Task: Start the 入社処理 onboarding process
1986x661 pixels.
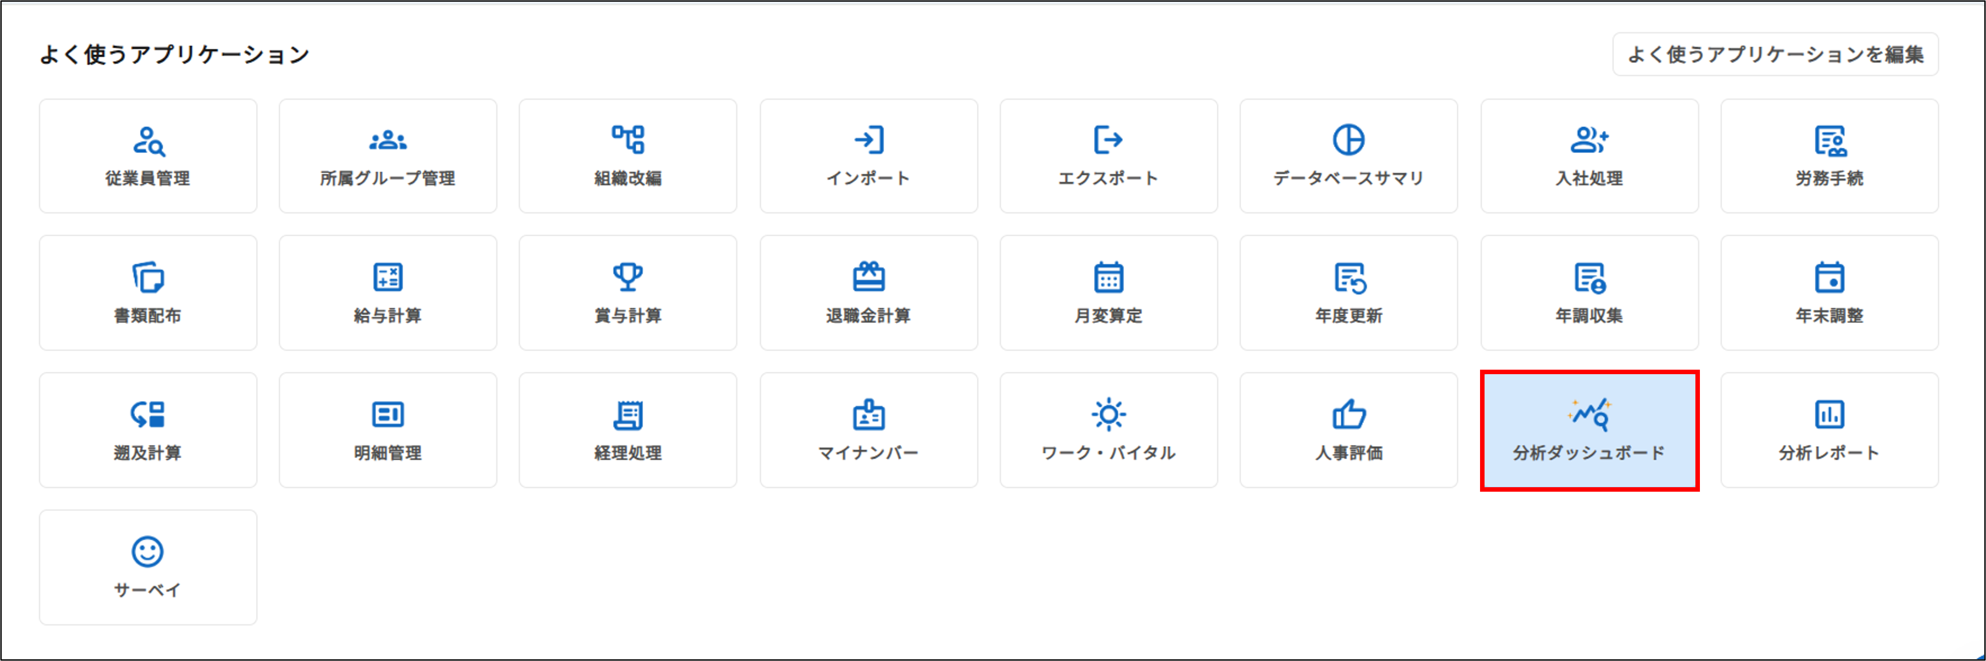Action: [x=1589, y=156]
